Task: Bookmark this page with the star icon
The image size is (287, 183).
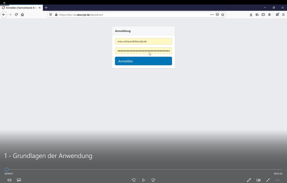Action: [222, 15]
